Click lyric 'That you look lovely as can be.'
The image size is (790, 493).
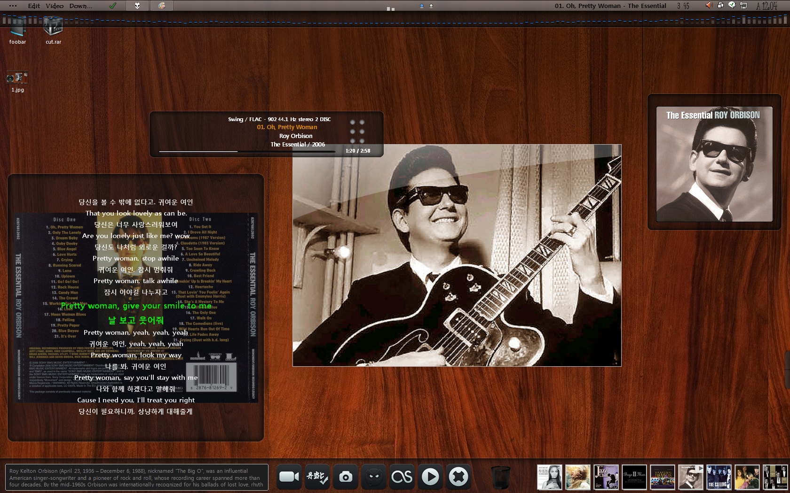(136, 213)
